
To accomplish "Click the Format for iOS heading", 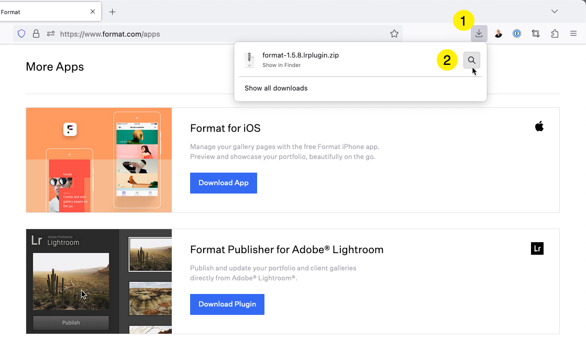I will [225, 128].
